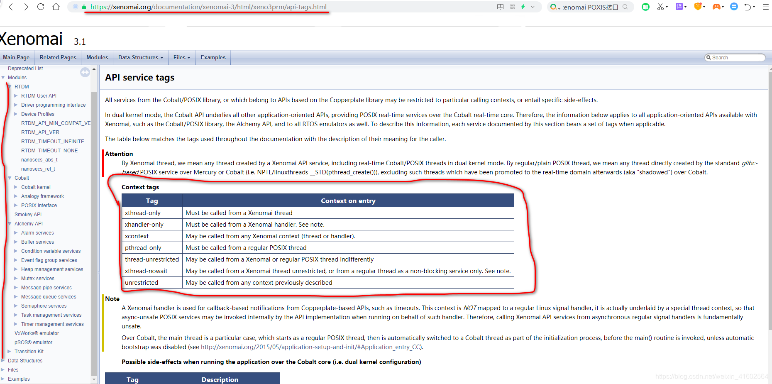This screenshot has height=384, width=772.
Task: Open Analogy framework in the sidebar
Action: pyautogui.click(x=42, y=196)
